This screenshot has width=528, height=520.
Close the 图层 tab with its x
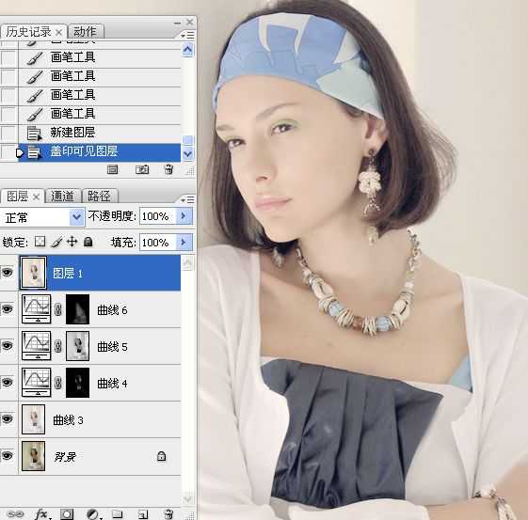(36, 197)
